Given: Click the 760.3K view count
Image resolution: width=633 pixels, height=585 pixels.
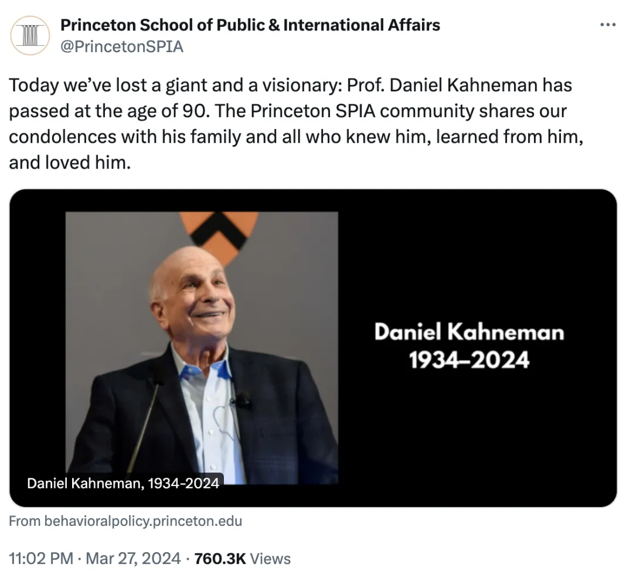Looking at the screenshot, I should 220,559.
